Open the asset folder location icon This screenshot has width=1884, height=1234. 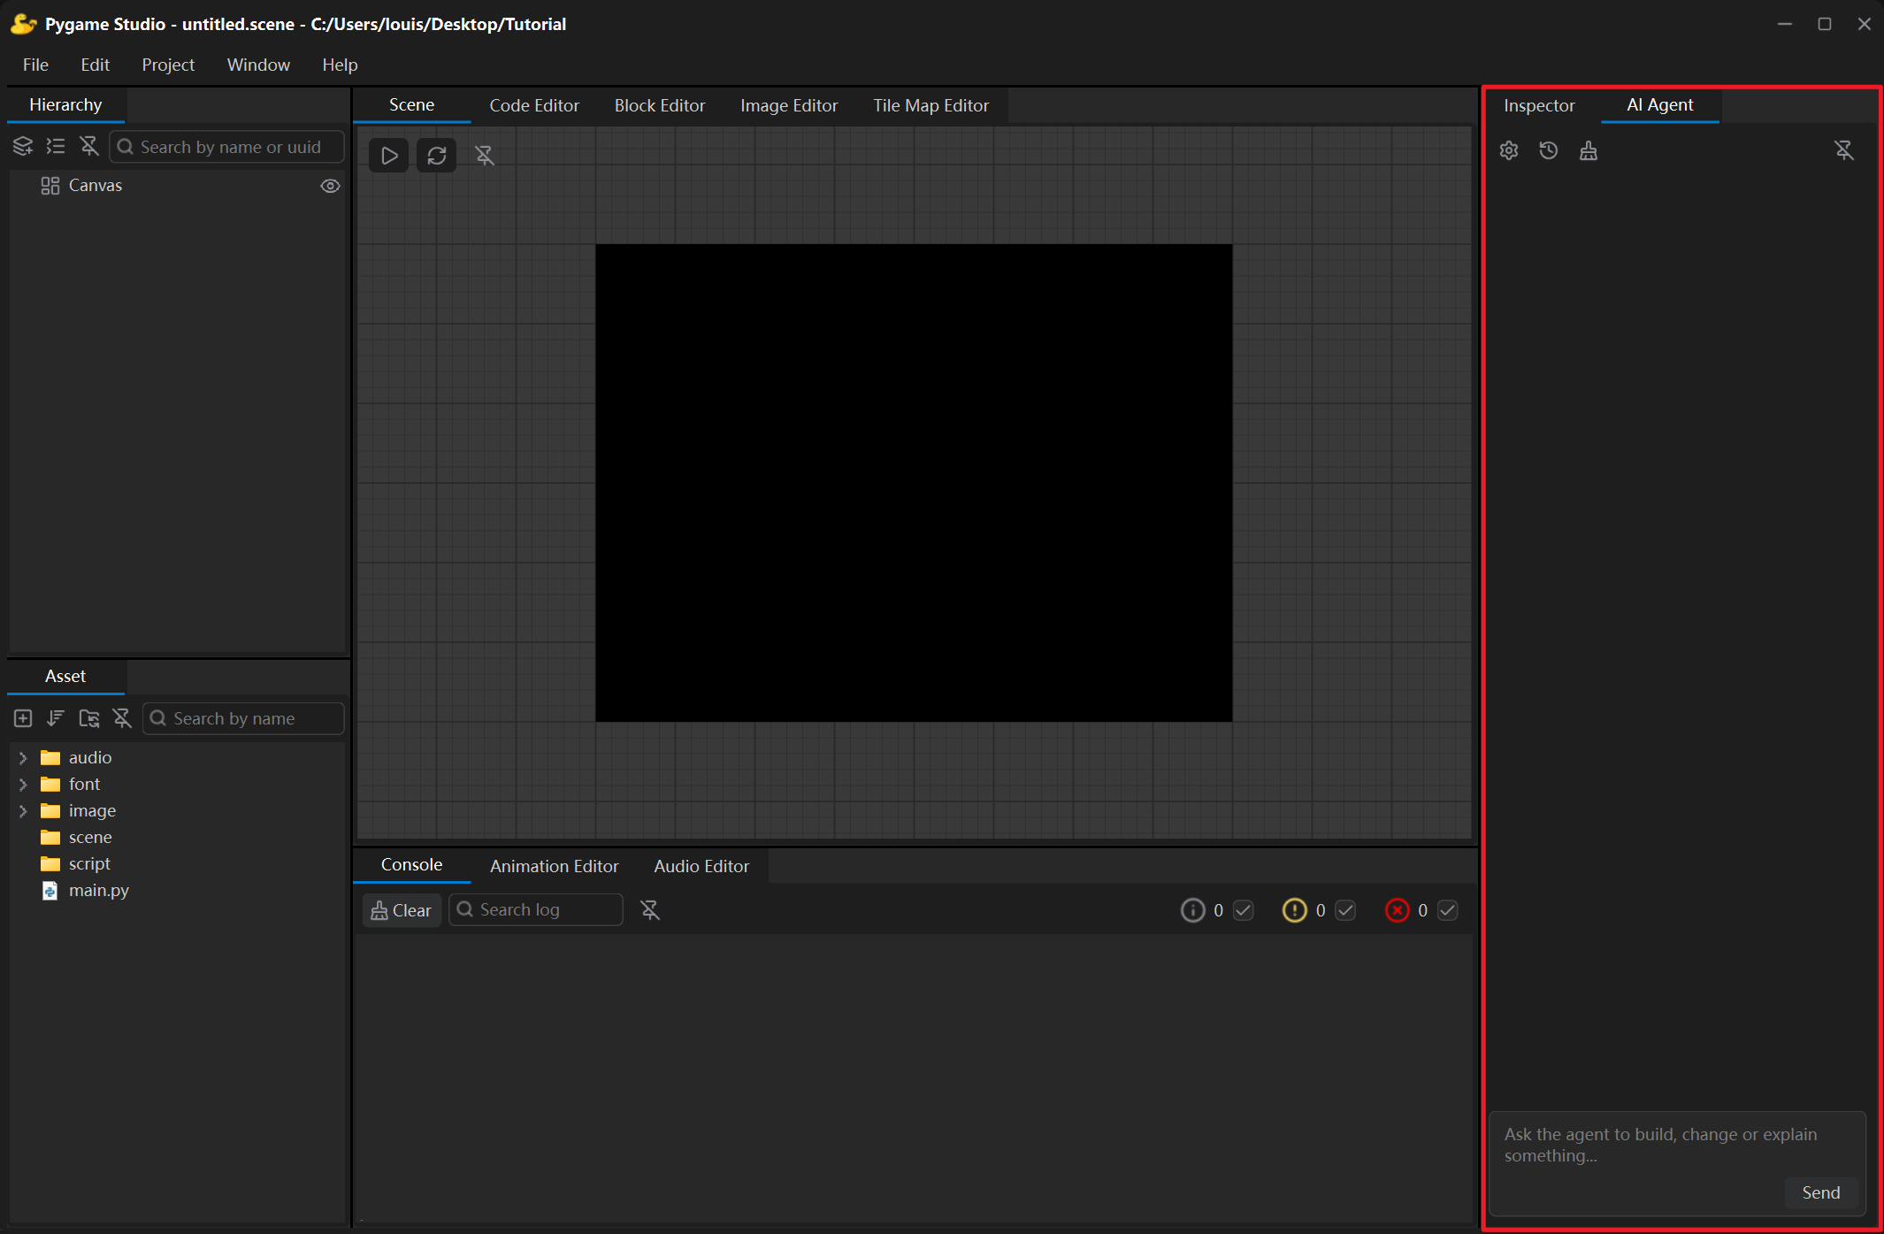coord(89,718)
